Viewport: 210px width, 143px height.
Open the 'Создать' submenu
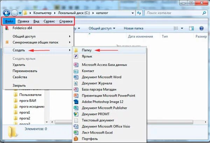point(38,50)
